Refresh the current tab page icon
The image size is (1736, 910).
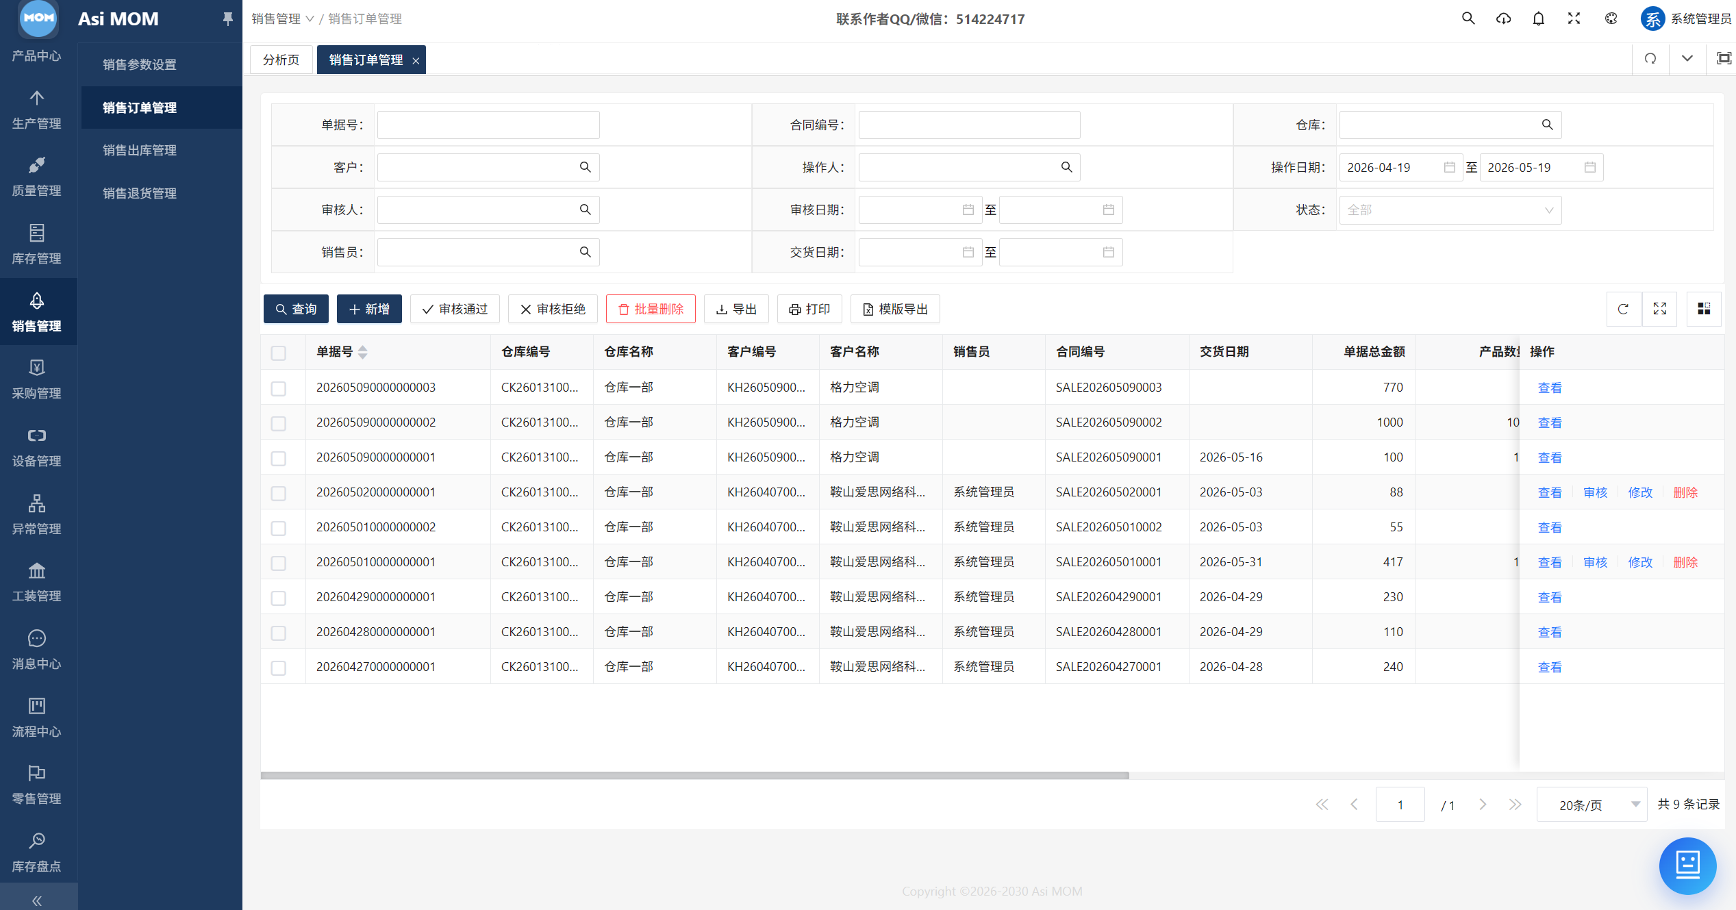click(1650, 59)
